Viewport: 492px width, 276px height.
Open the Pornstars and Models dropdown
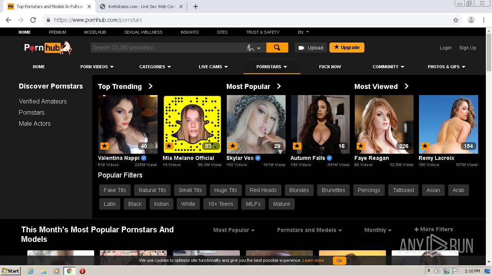click(x=309, y=230)
